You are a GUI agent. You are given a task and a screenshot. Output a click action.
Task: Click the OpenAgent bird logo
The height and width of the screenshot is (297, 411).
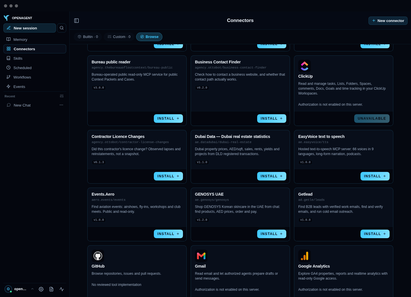[x=7, y=18]
